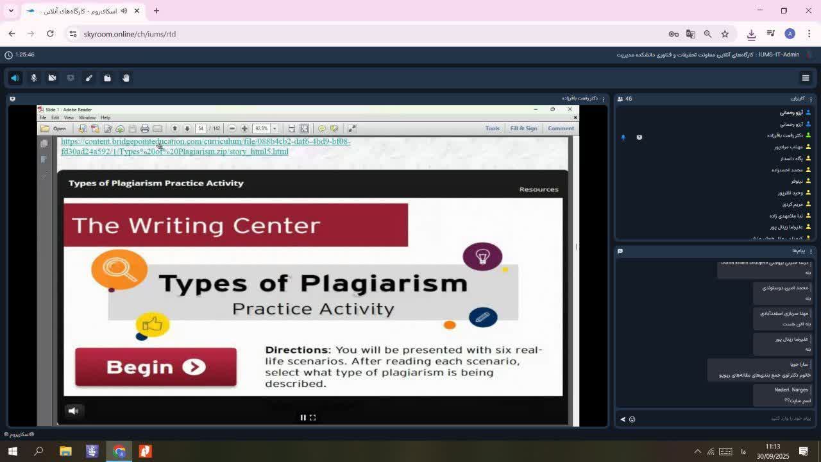The image size is (821, 462).
Task: Toggle the Skyroom speaker sound button
Action: tap(15, 78)
